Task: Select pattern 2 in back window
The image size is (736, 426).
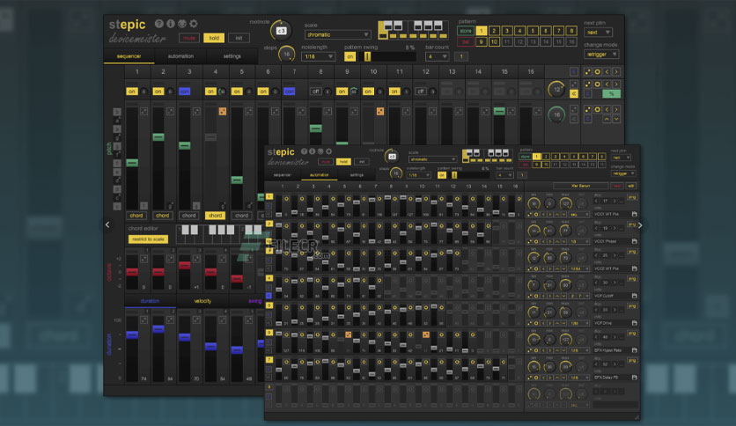Action: 494,31
